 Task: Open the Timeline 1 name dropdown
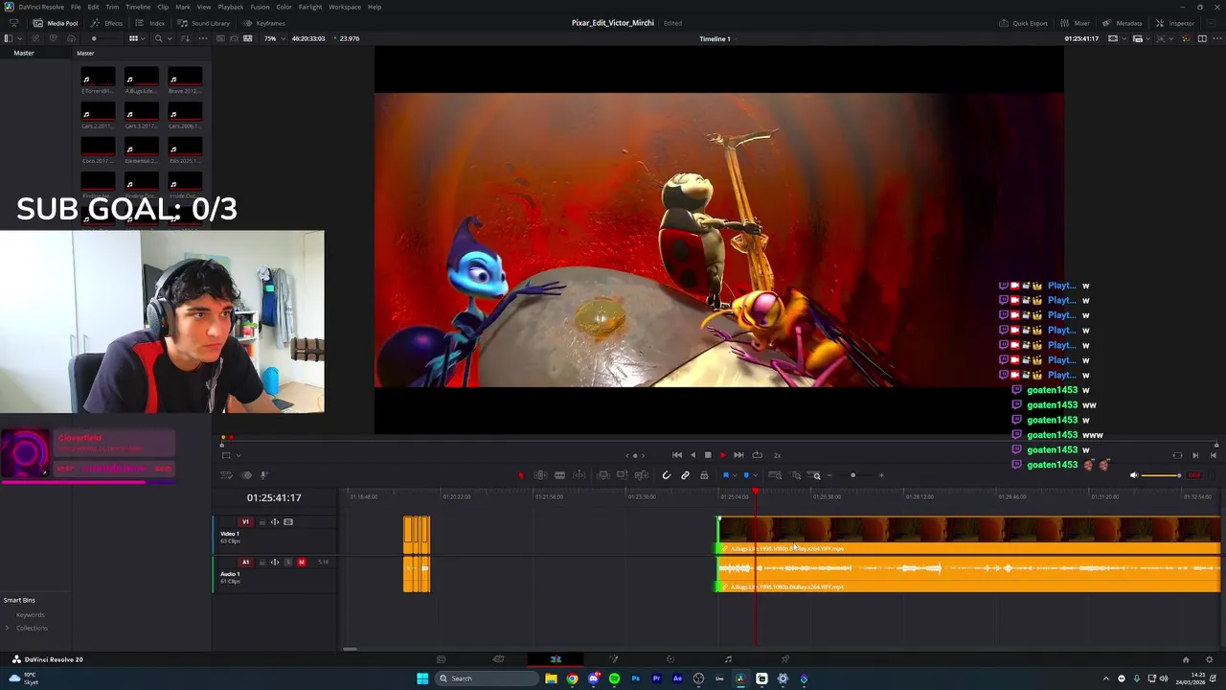pos(717,38)
